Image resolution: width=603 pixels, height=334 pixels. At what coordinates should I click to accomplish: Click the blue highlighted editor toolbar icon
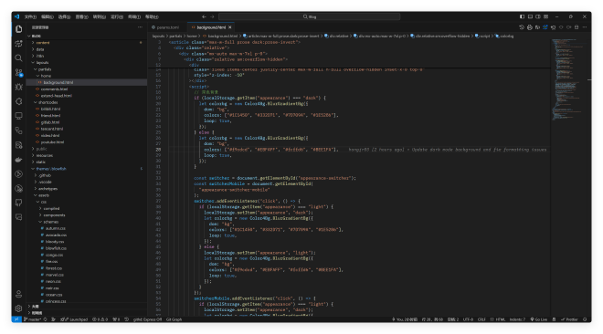545,27
